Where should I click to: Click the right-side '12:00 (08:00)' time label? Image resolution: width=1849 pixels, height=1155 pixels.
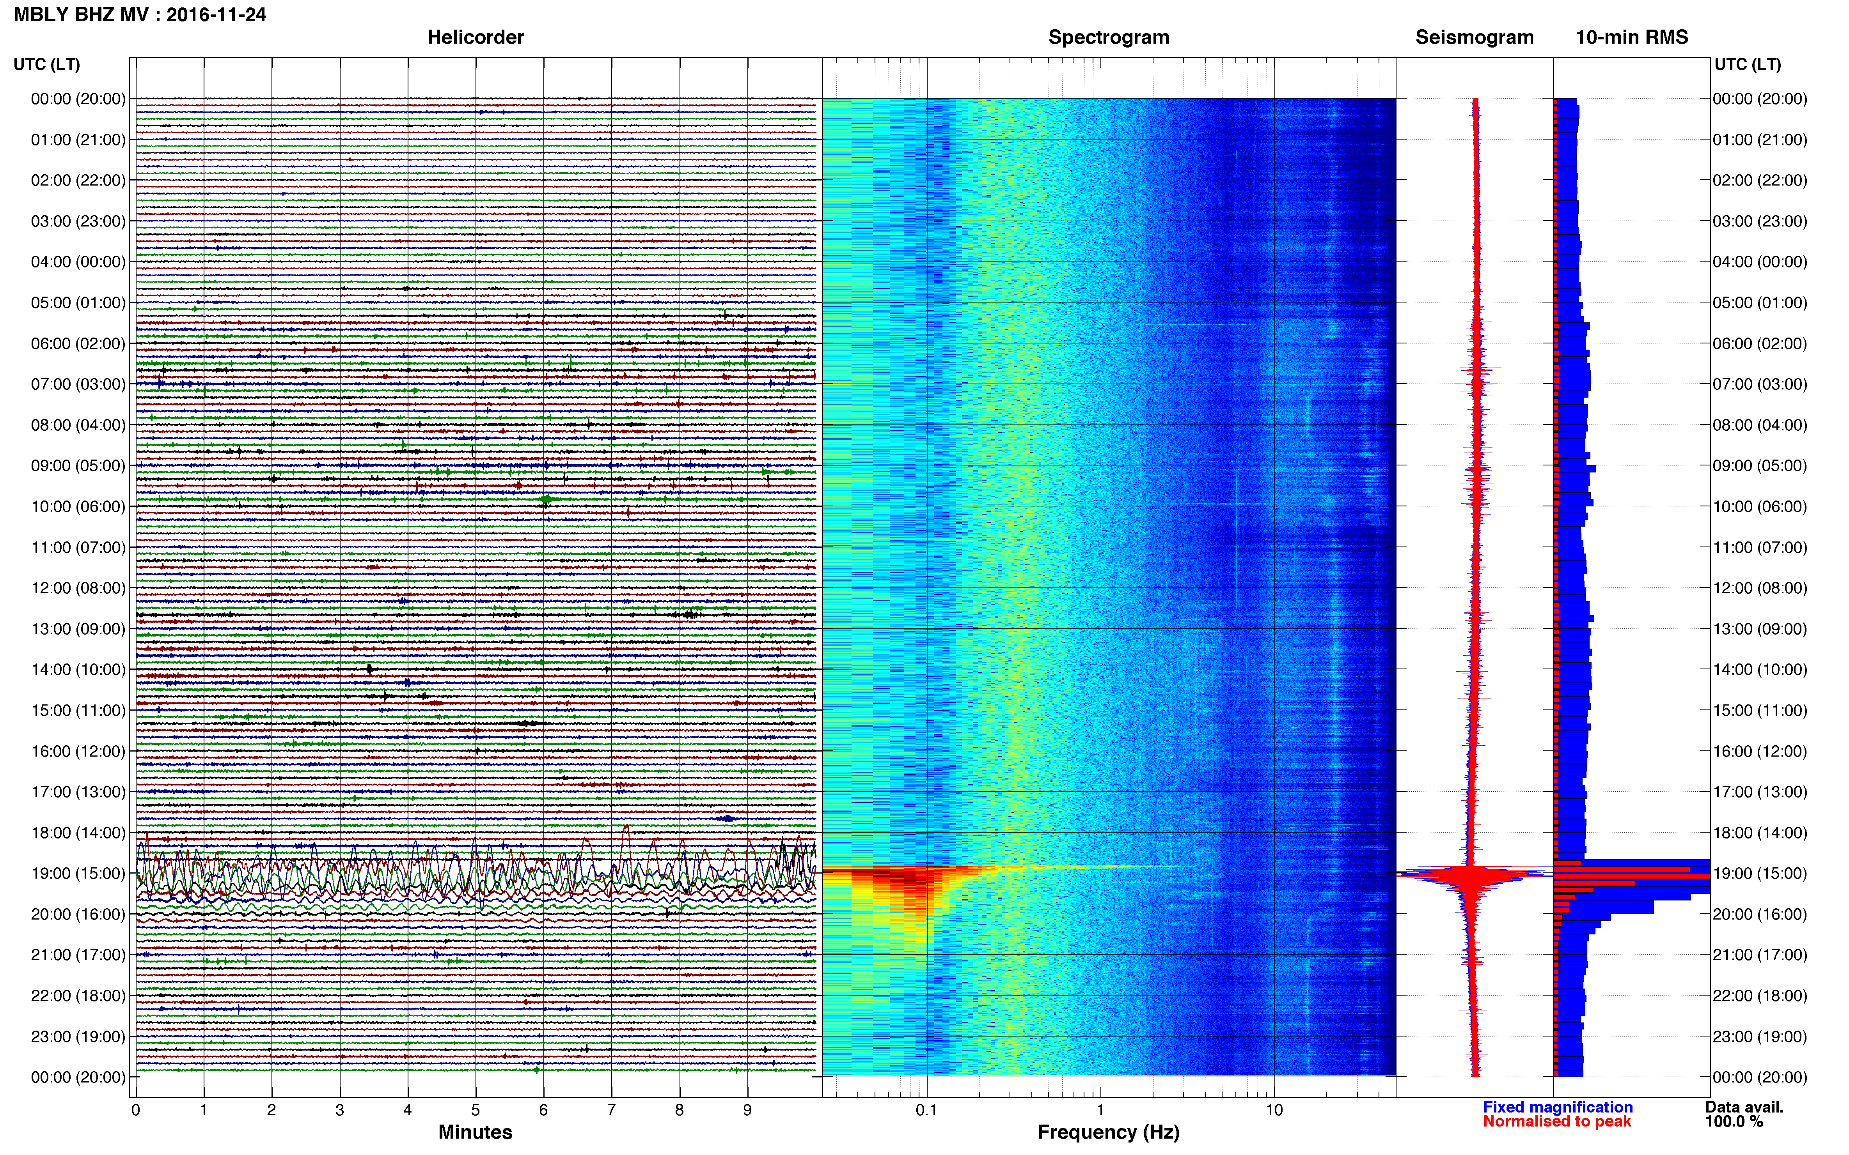point(1760,588)
